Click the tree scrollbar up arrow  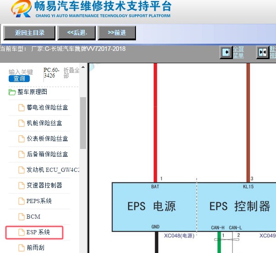click(x=83, y=67)
